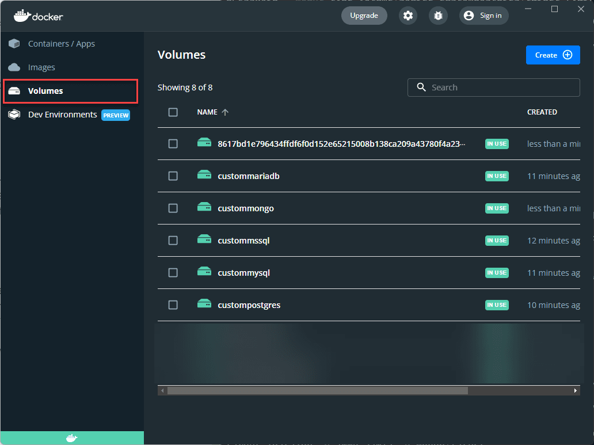Click the 'Showing 8 of 8' text
The width and height of the screenshot is (594, 445).
(x=185, y=88)
